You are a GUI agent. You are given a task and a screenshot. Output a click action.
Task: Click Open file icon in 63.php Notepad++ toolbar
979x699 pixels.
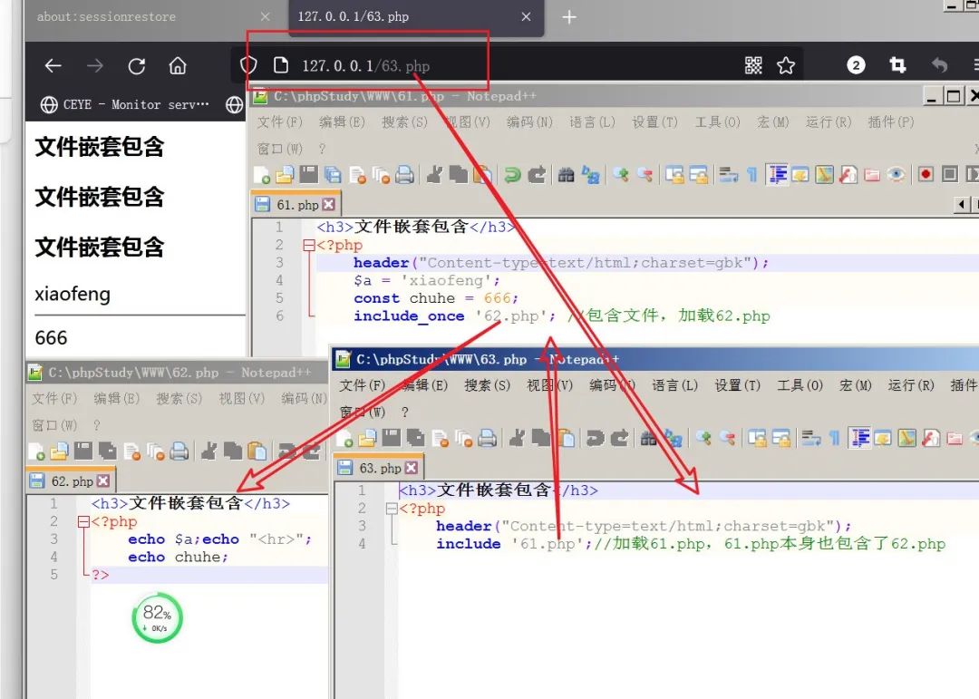[367, 439]
